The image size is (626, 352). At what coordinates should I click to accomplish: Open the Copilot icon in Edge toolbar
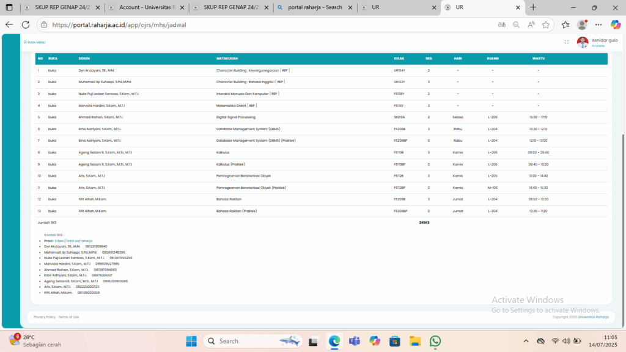click(x=616, y=25)
